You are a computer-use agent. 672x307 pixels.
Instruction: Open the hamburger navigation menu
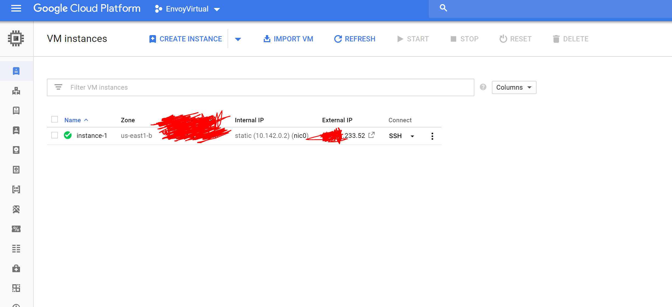(16, 8)
